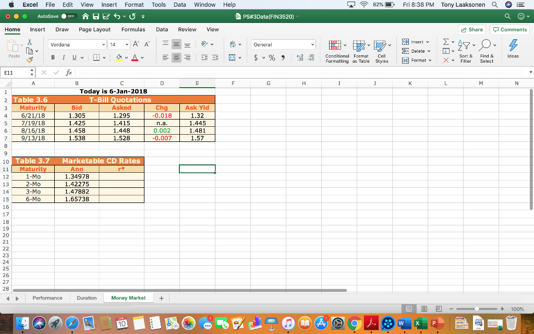Click the Cell Styles icon
The image size is (534, 334).
coord(382,51)
